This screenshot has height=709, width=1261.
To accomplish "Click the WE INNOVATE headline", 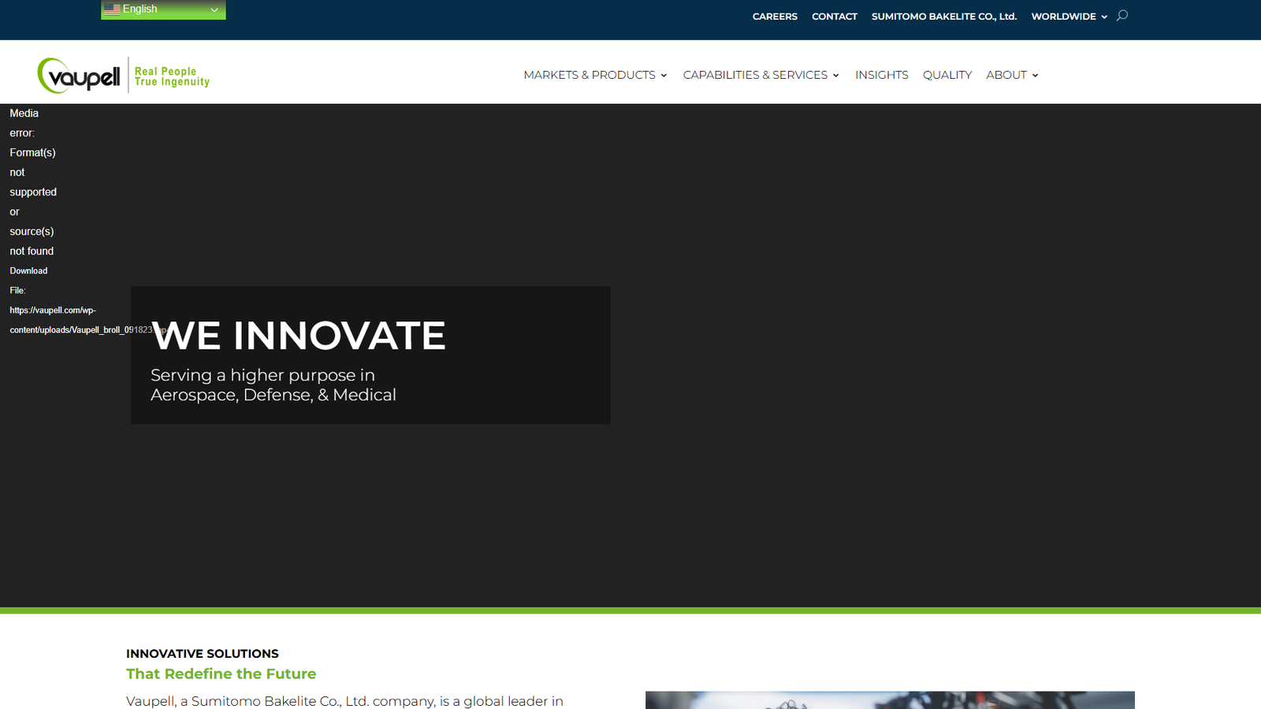I will point(299,336).
